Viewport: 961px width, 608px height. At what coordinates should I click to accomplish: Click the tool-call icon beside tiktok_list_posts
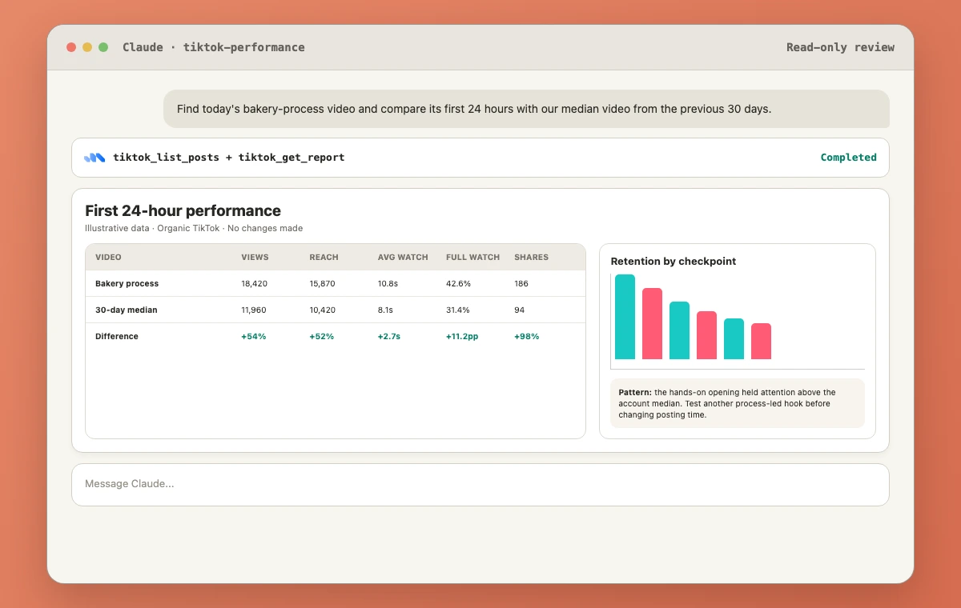(x=94, y=158)
